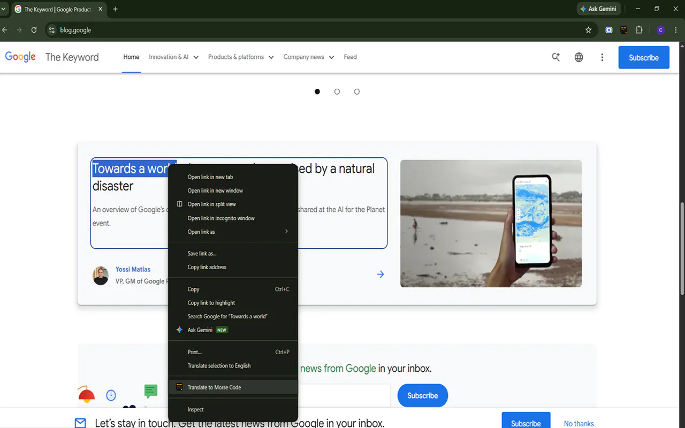Click the word "disaster" in the headline
The width and height of the screenshot is (685, 428).
click(113, 186)
